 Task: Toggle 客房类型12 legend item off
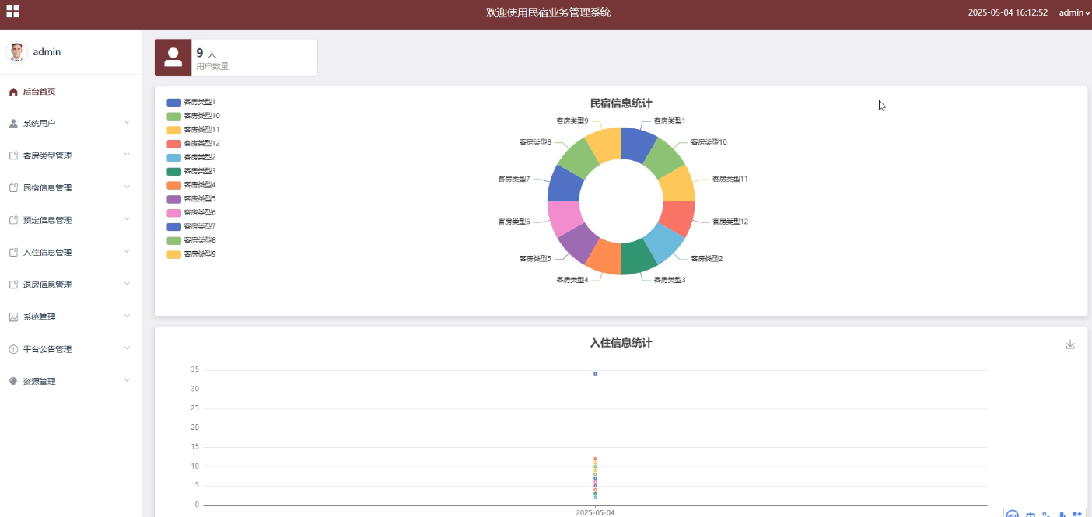point(193,143)
